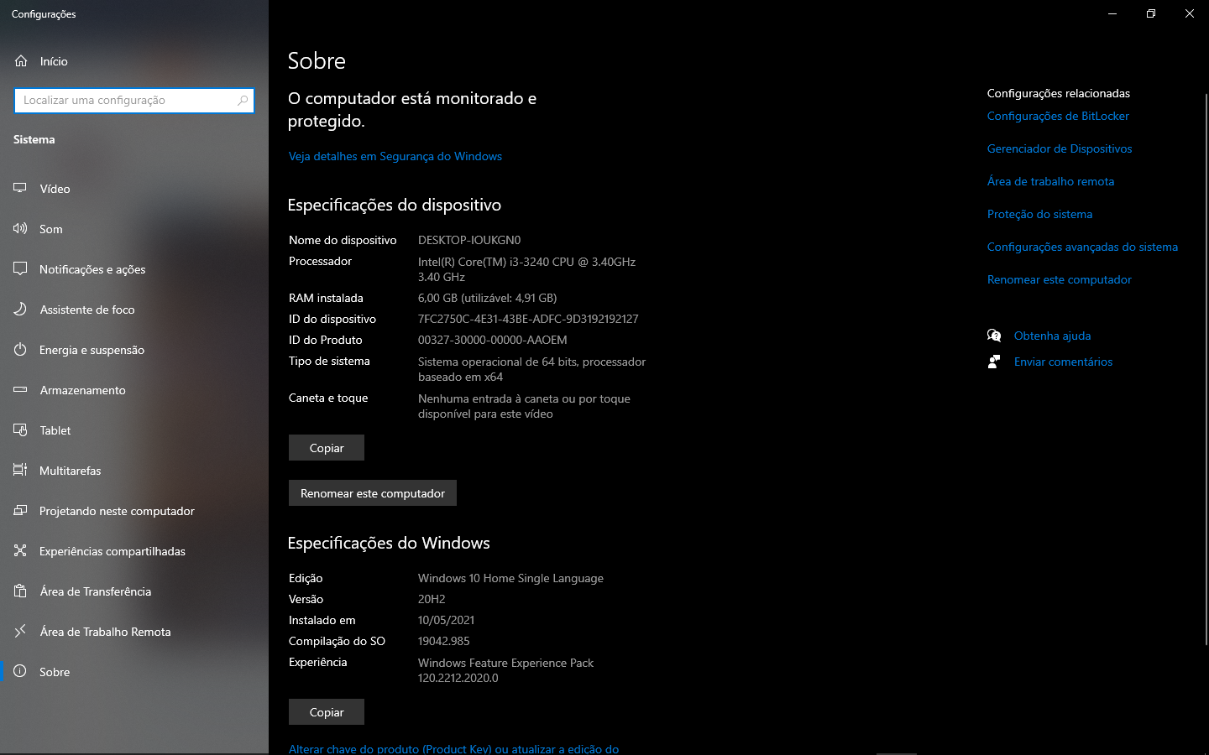Click product ID 00327-30000-00000-AAOEM

493,340
